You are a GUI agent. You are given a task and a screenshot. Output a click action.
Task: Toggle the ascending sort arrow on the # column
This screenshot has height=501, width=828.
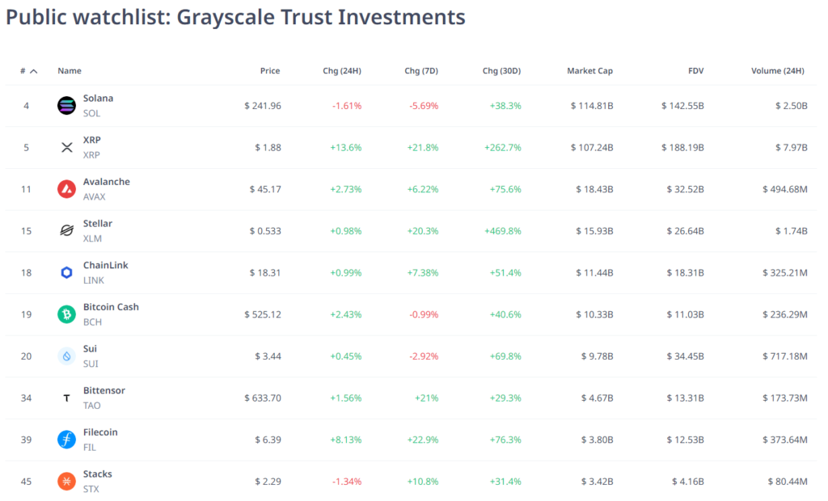[x=32, y=70]
